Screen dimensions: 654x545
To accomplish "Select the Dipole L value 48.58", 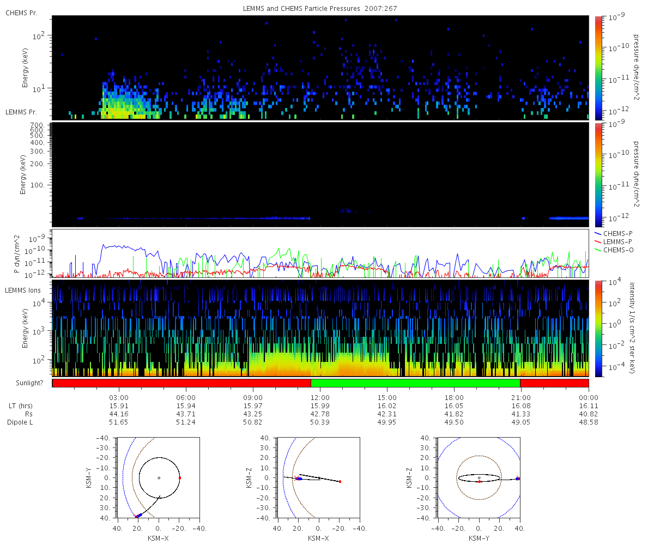I will click(588, 422).
